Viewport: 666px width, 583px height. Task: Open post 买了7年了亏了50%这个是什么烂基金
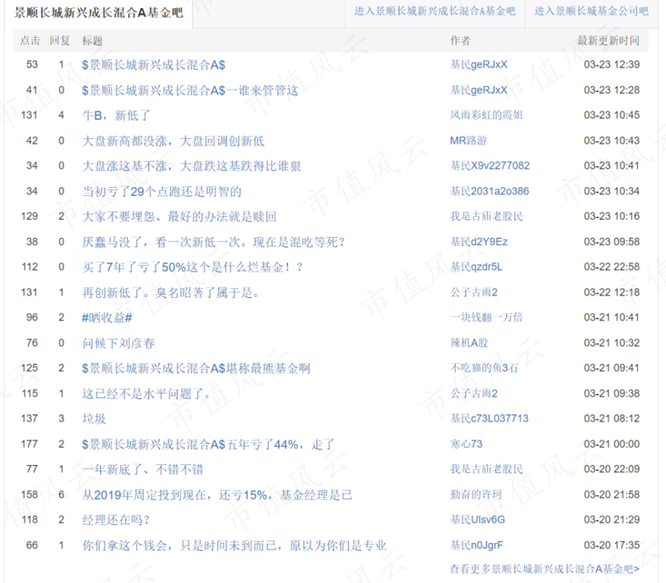[193, 267]
